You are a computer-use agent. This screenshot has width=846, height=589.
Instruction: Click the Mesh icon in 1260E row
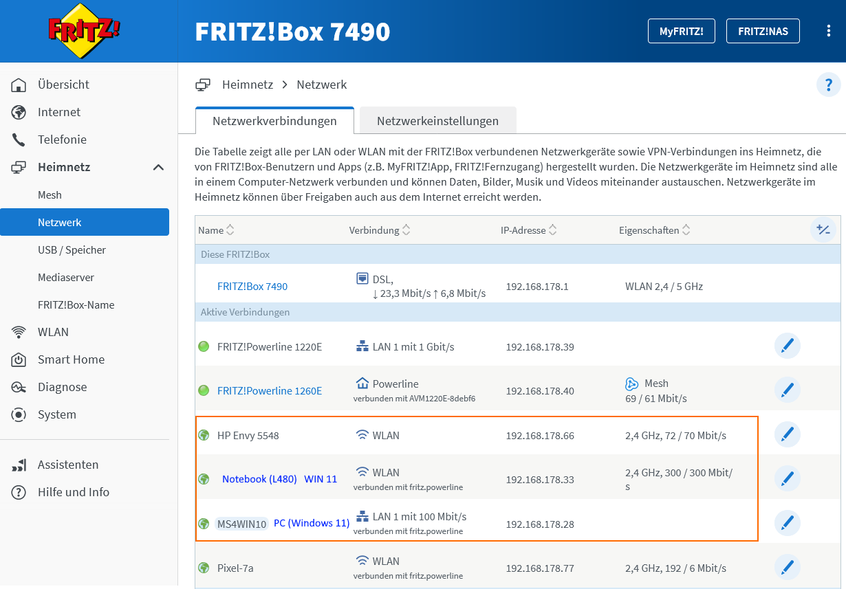632,384
